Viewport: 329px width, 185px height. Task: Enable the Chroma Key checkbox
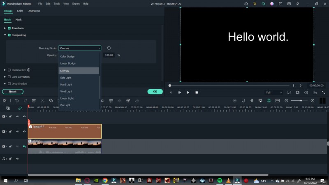click(x=9, y=70)
